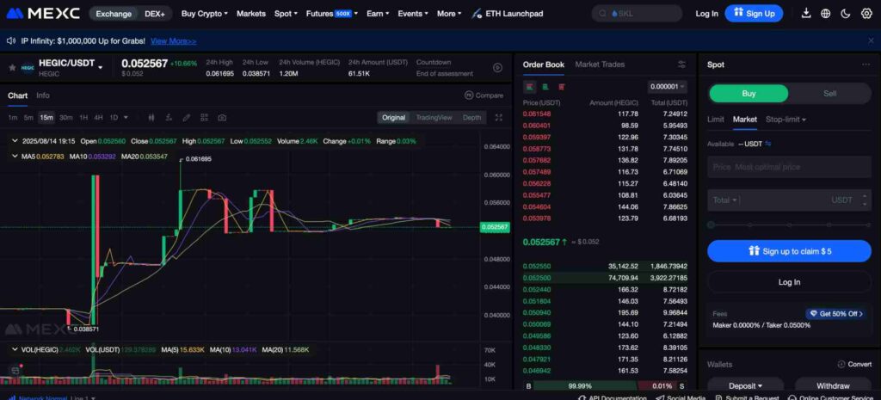
Task: Select the chart drawing pencil tool
Action: point(187,117)
